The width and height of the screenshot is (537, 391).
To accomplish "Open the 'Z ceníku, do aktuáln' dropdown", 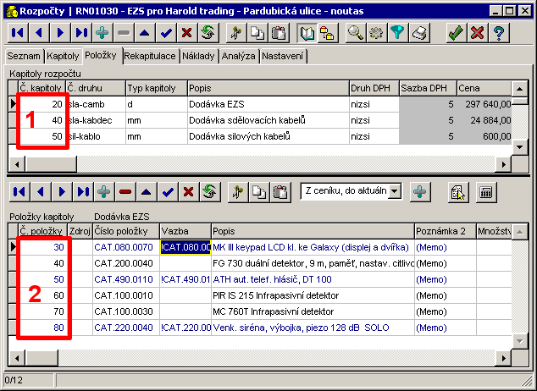I will [x=394, y=191].
